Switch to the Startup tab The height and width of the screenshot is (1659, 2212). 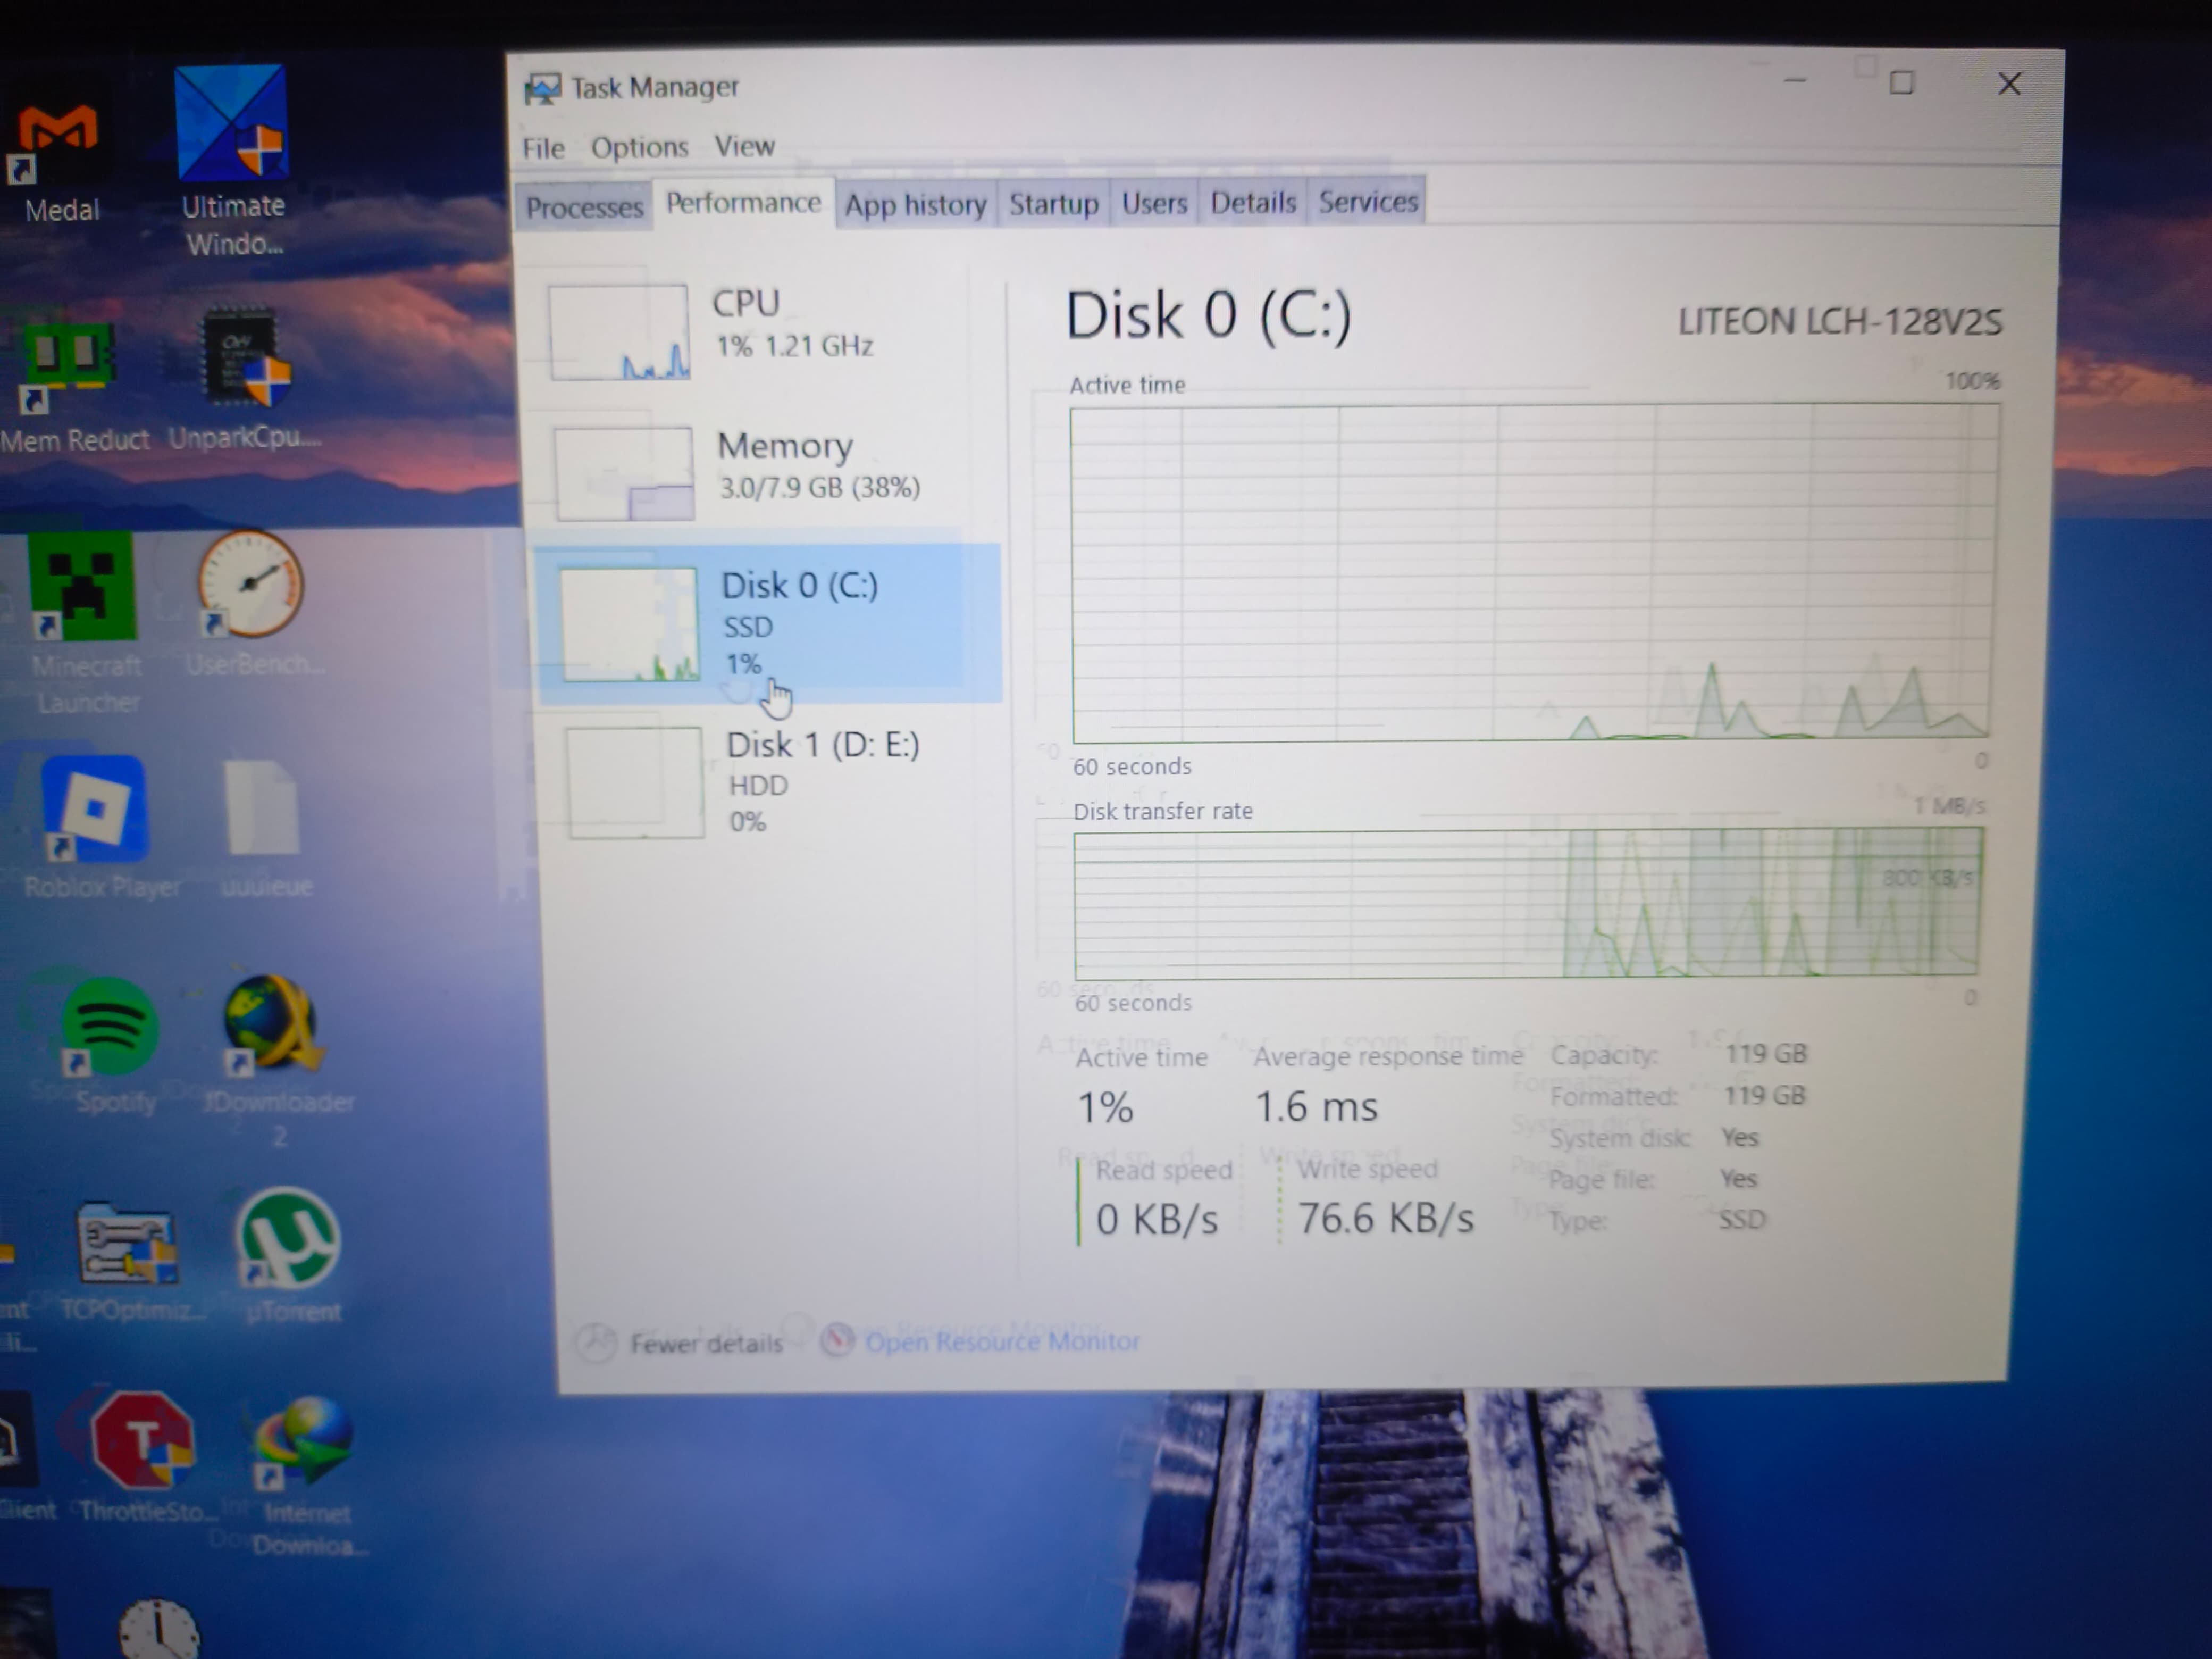coord(1053,204)
